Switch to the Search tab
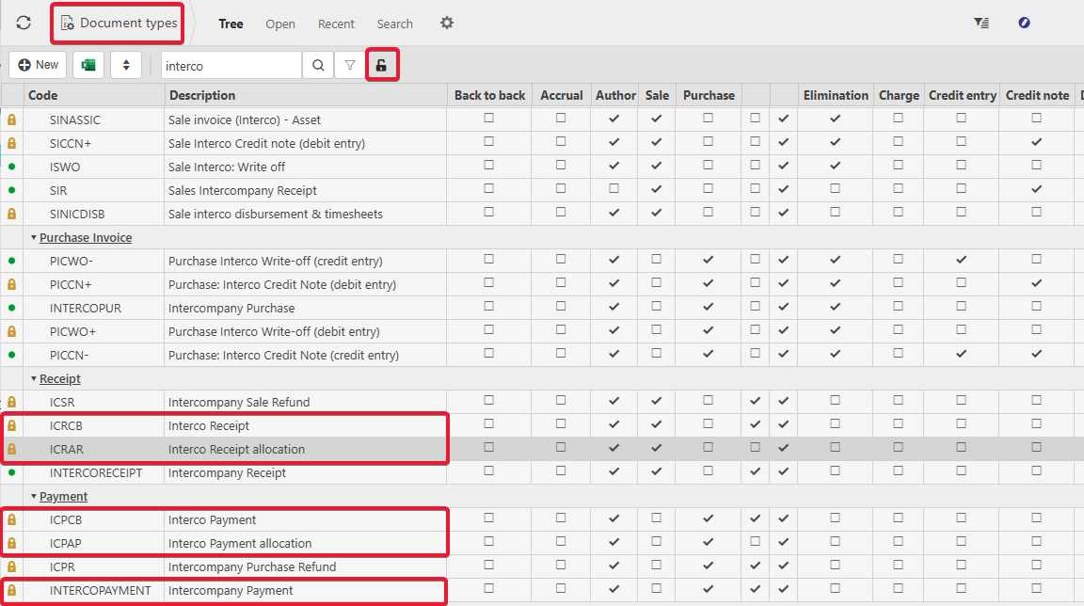This screenshot has height=606, width=1084. coord(395,24)
